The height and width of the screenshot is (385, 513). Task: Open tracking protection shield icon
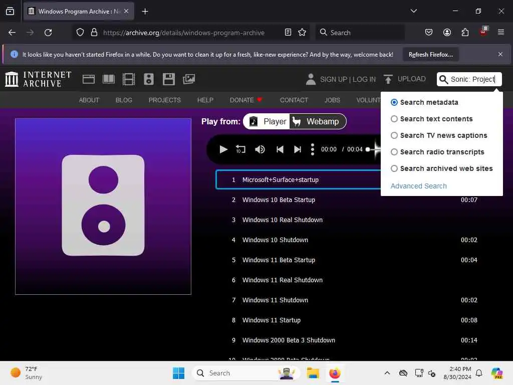80,32
